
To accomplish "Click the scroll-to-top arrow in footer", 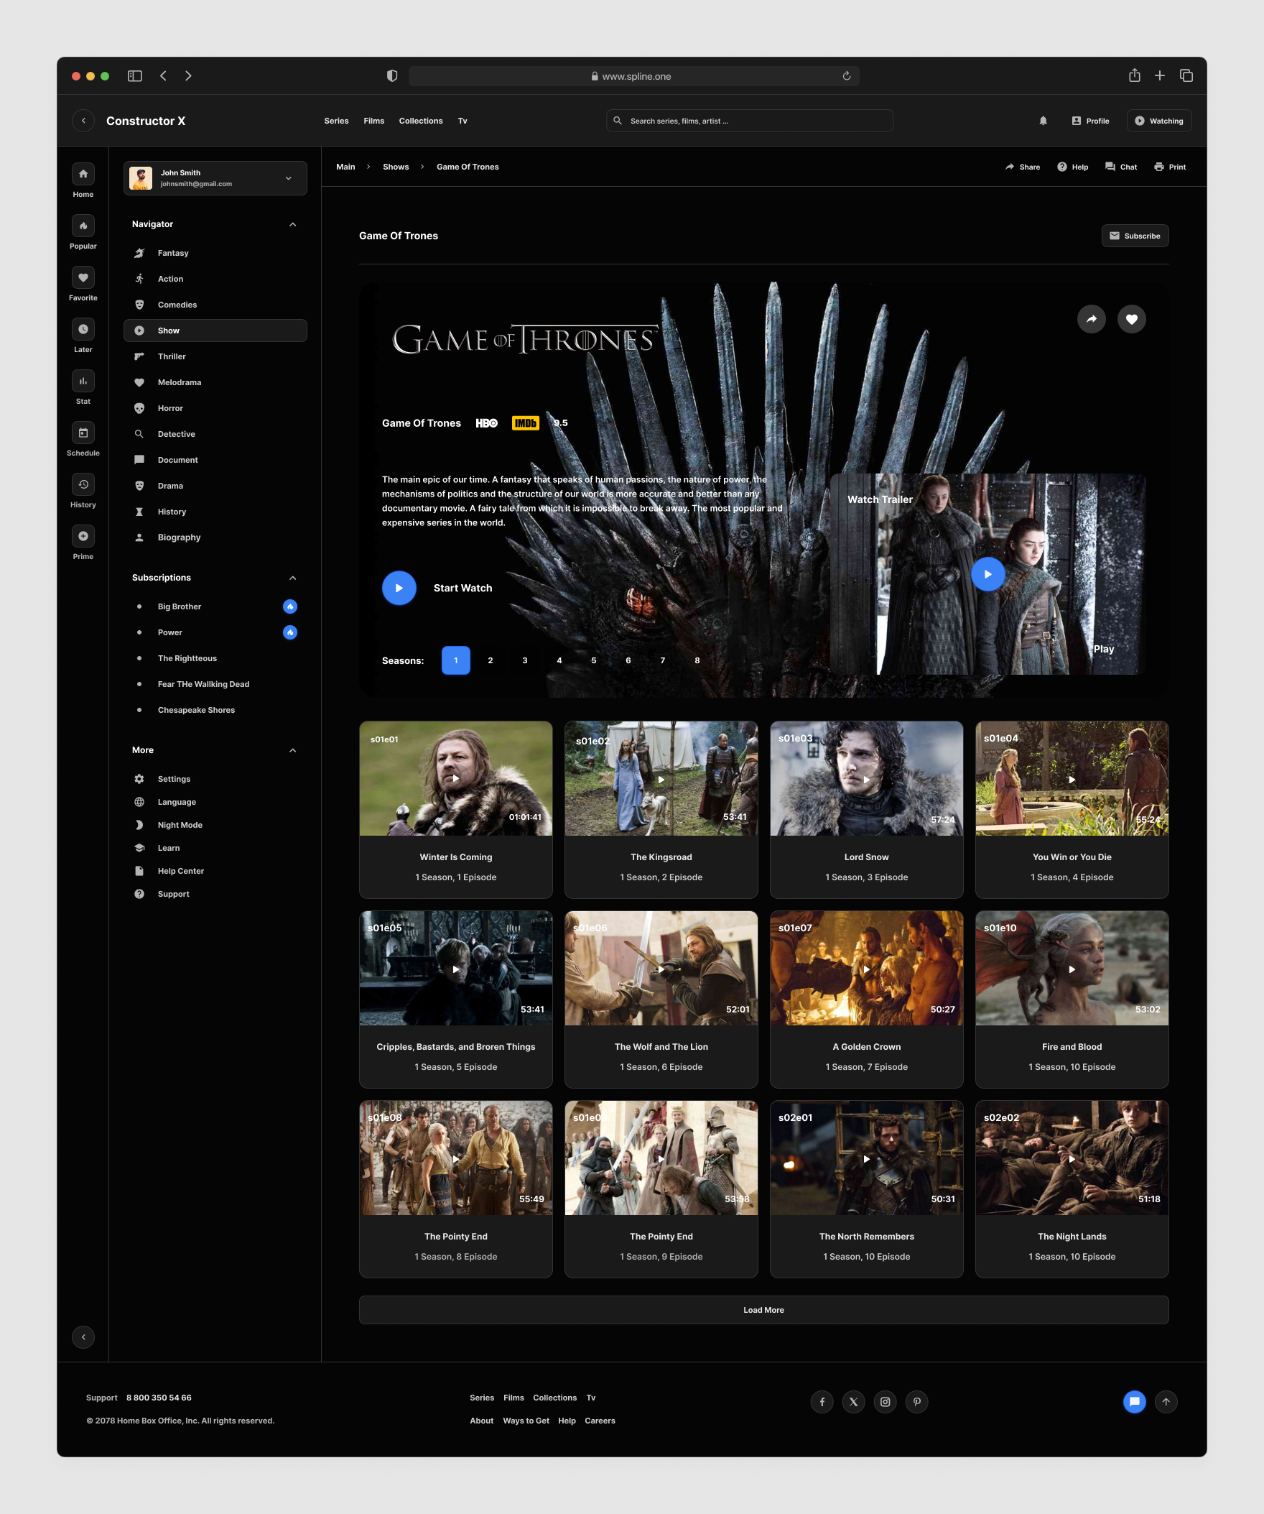I will tap(1166, 1401).
